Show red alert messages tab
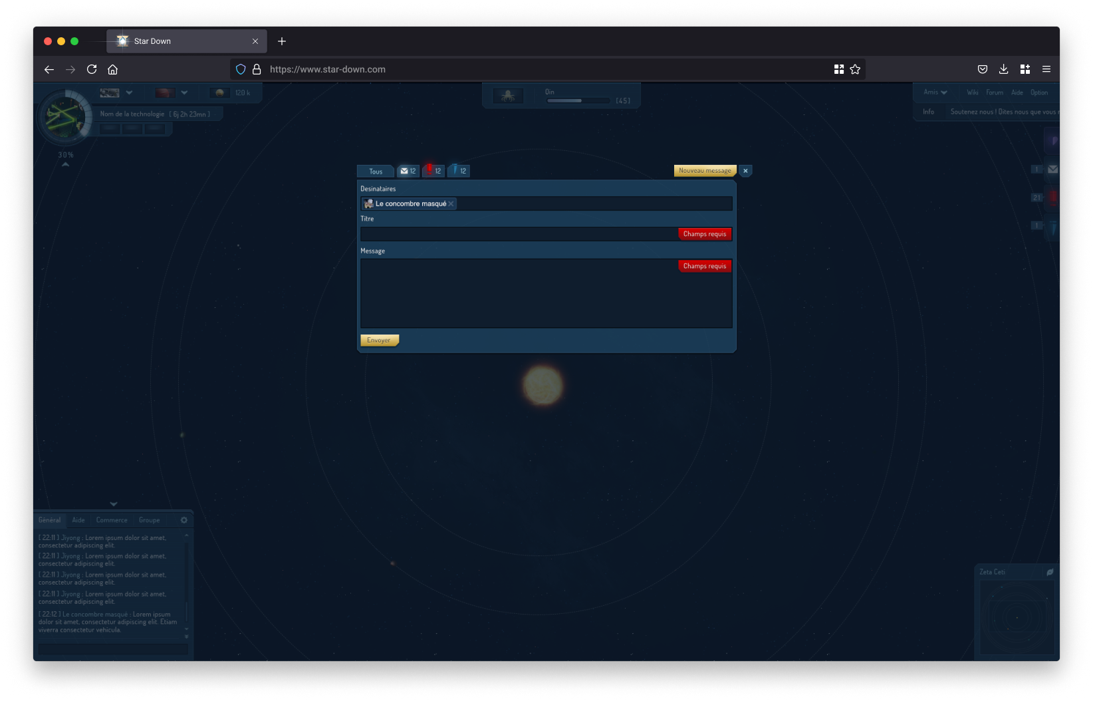Screen dimensions: 1093x701 click(x=433, y=171)
